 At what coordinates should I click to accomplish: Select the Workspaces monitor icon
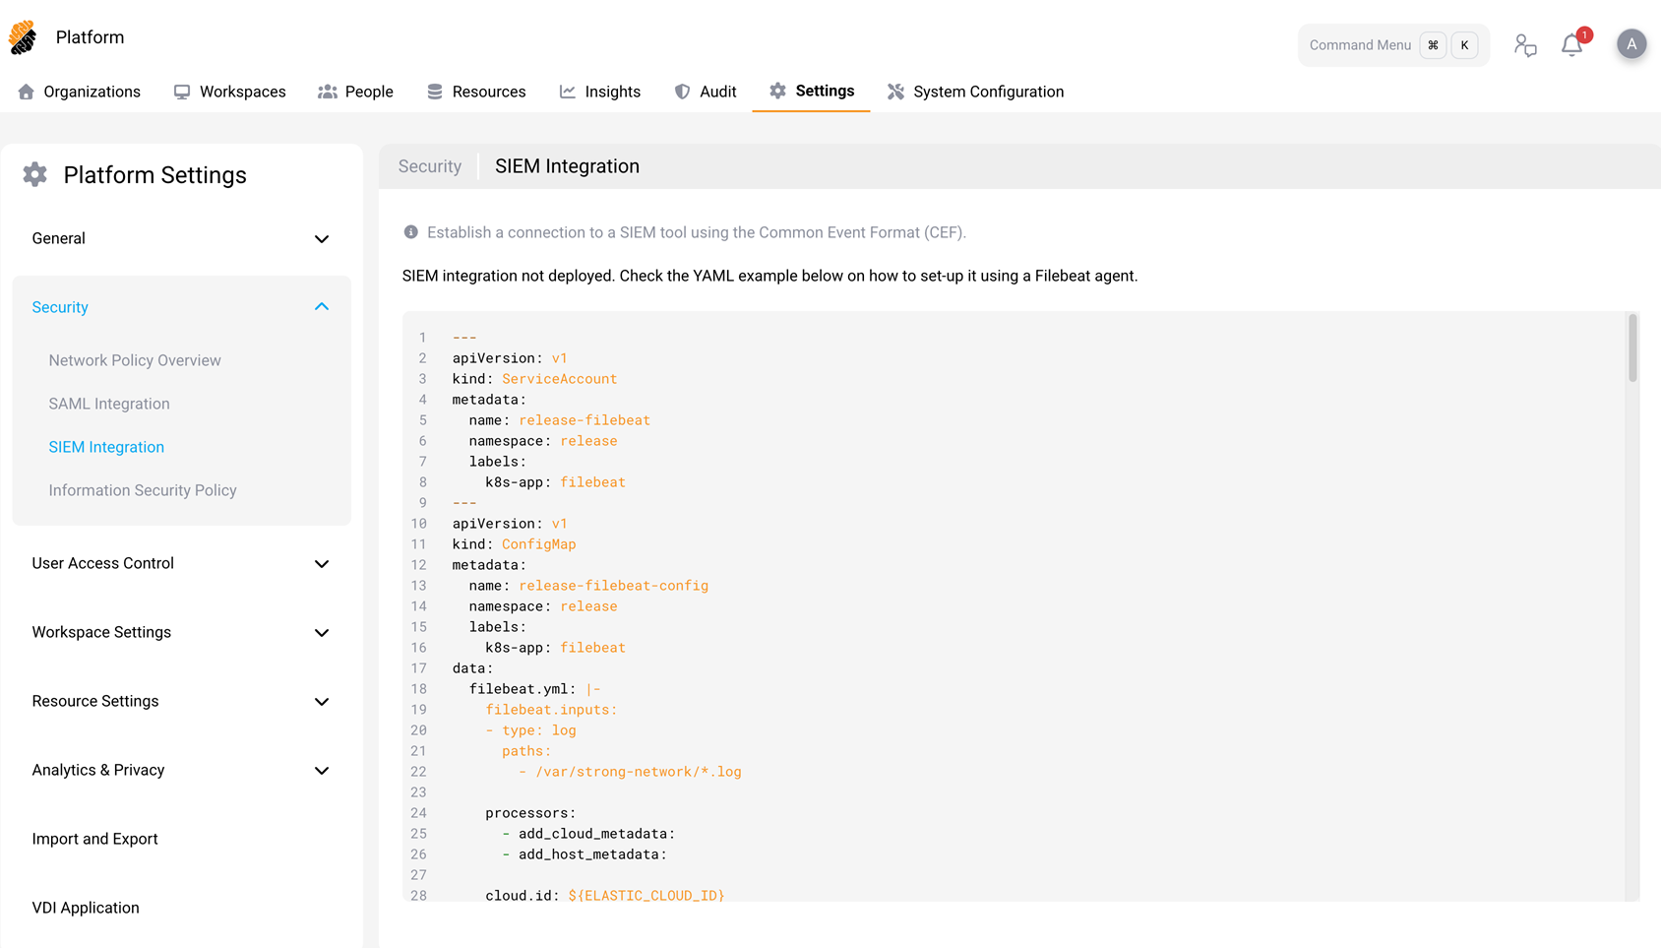pos(181,91)
